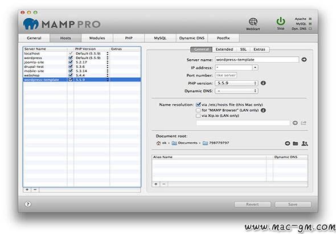Open PHP version stepper for drupal-test row
The image size is (336, 234).
(108, 67)
